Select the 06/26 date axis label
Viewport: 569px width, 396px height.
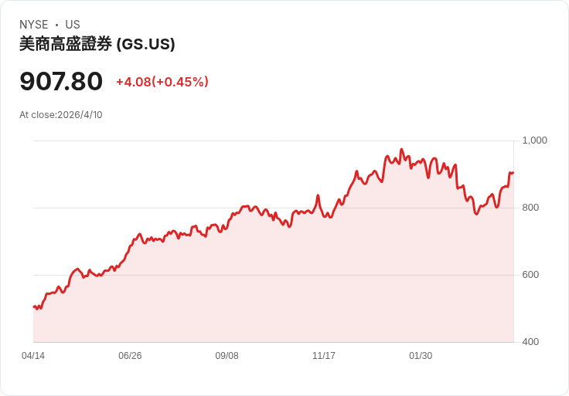pos(130,356)
